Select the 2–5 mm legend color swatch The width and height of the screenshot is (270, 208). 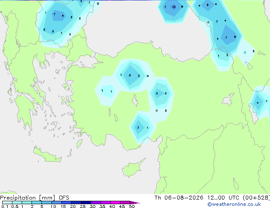(x=37, y=202)
